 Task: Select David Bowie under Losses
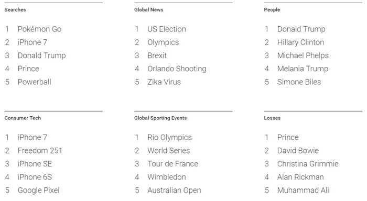pyautogui.click(x=298, y=151)
